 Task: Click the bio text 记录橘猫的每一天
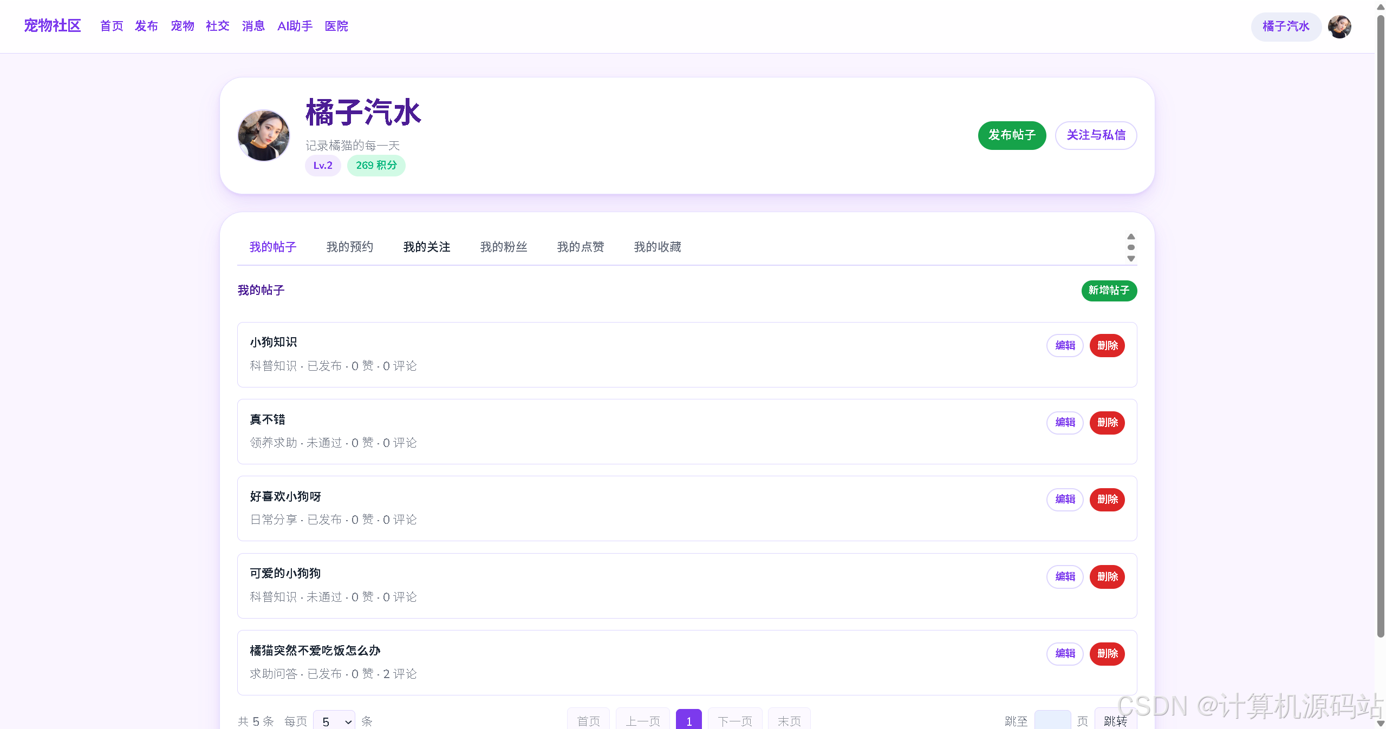[x=353, y=146]
